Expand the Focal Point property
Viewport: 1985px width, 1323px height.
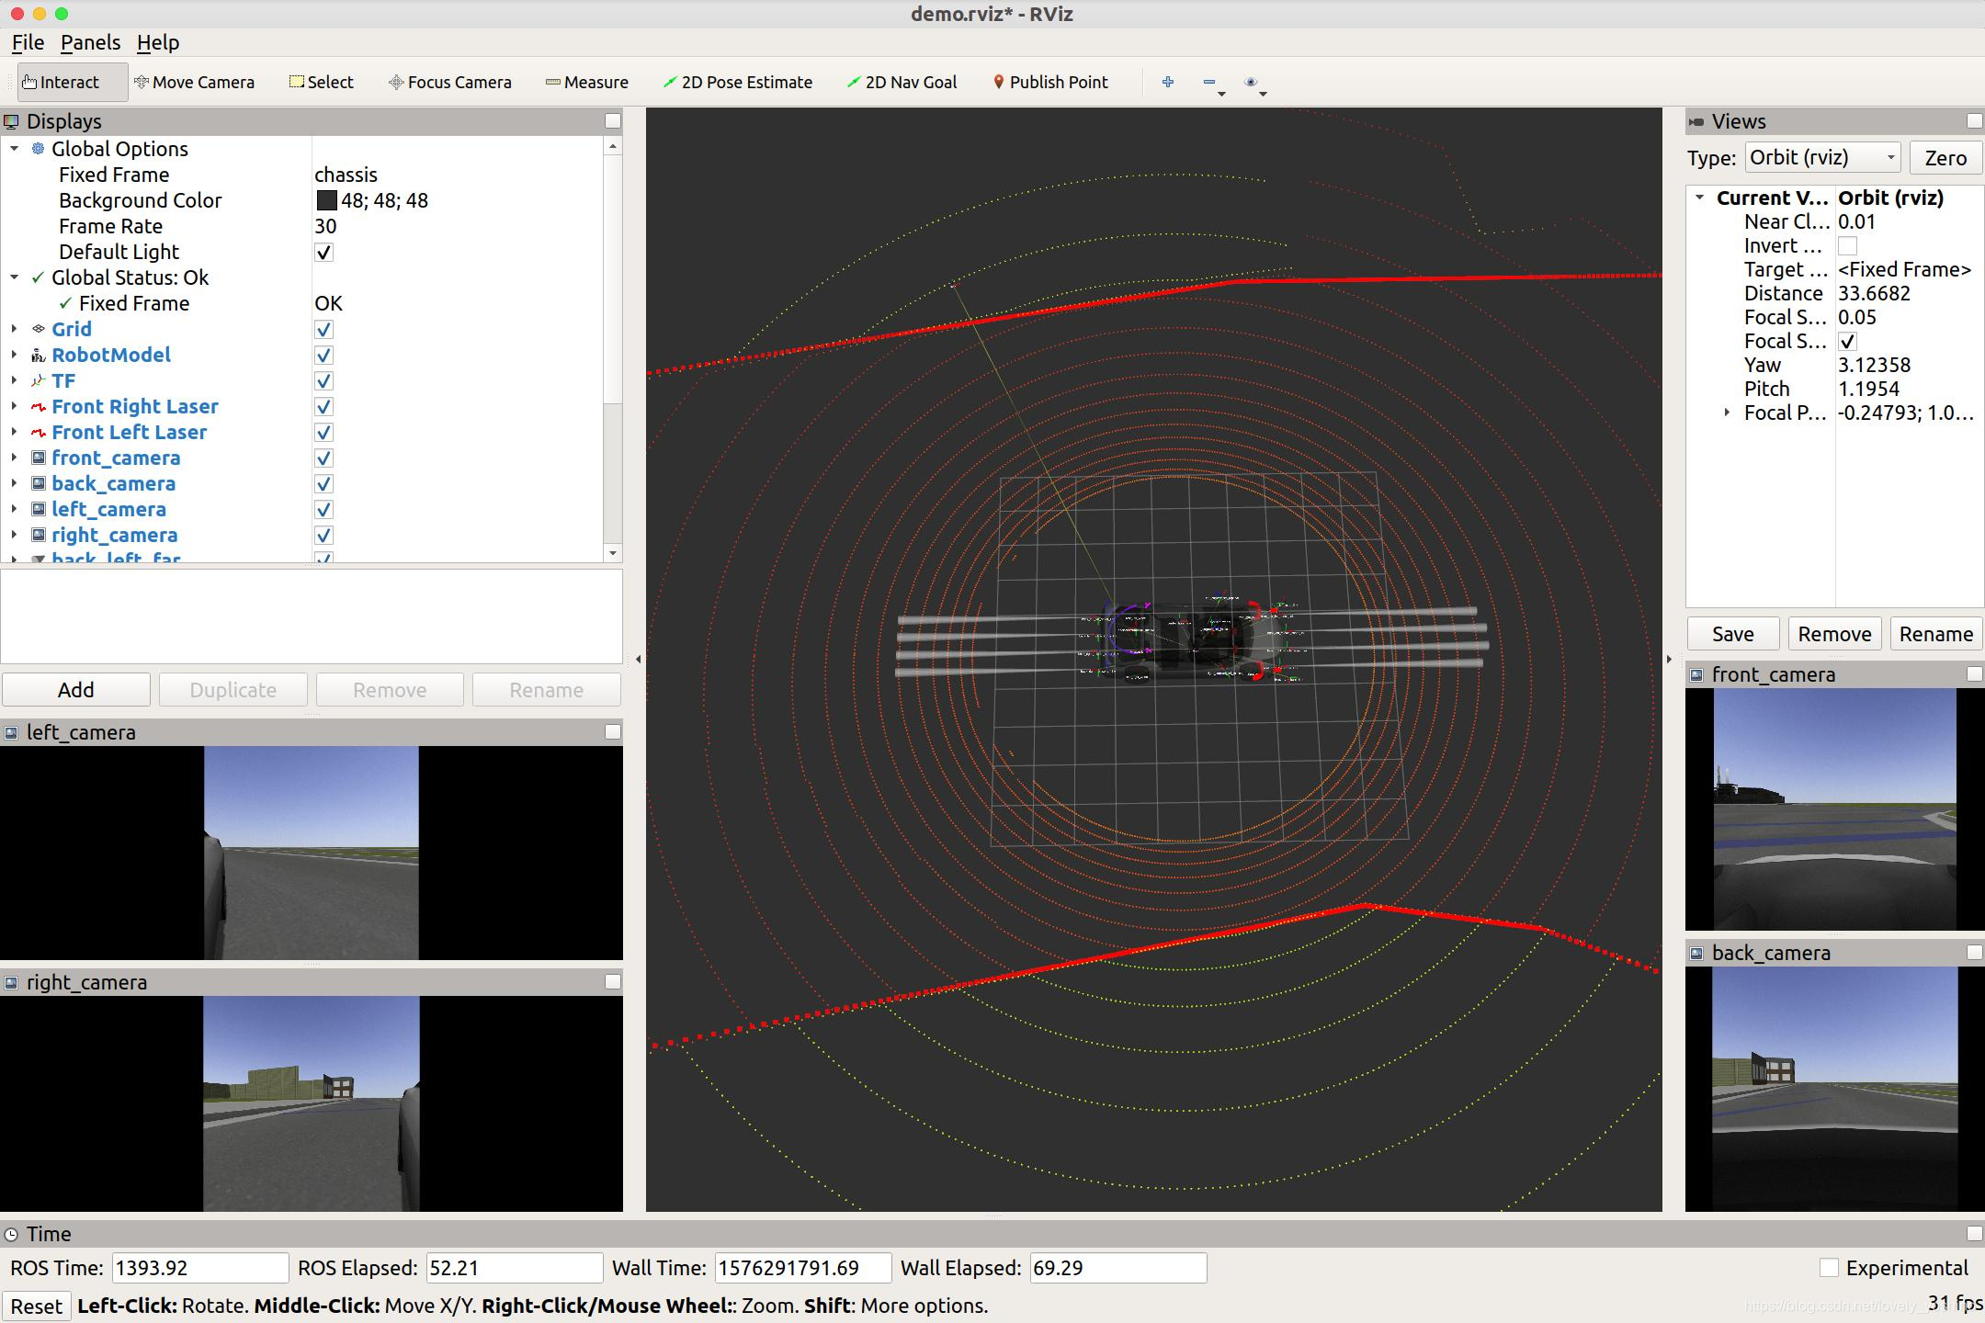click(x=1727, y=413)
